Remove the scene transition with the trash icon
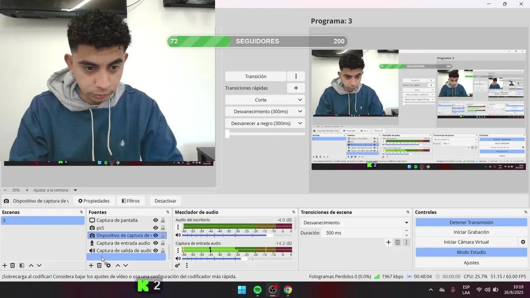530x298 pixels. pyautogui.click(x=397, y=242)
